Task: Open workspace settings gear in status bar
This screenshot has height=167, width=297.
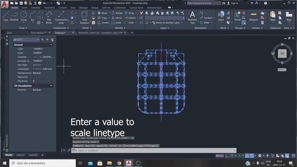Action: point(260,156)
